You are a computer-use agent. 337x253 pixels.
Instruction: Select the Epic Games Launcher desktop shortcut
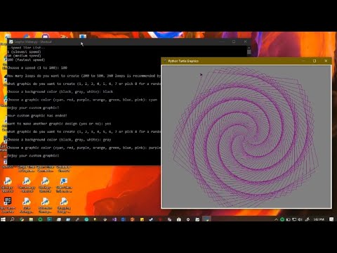[x=8, y=205]
